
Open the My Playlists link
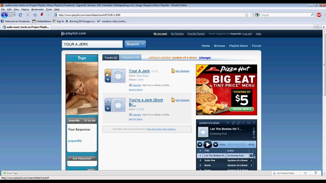click(177, 34)
